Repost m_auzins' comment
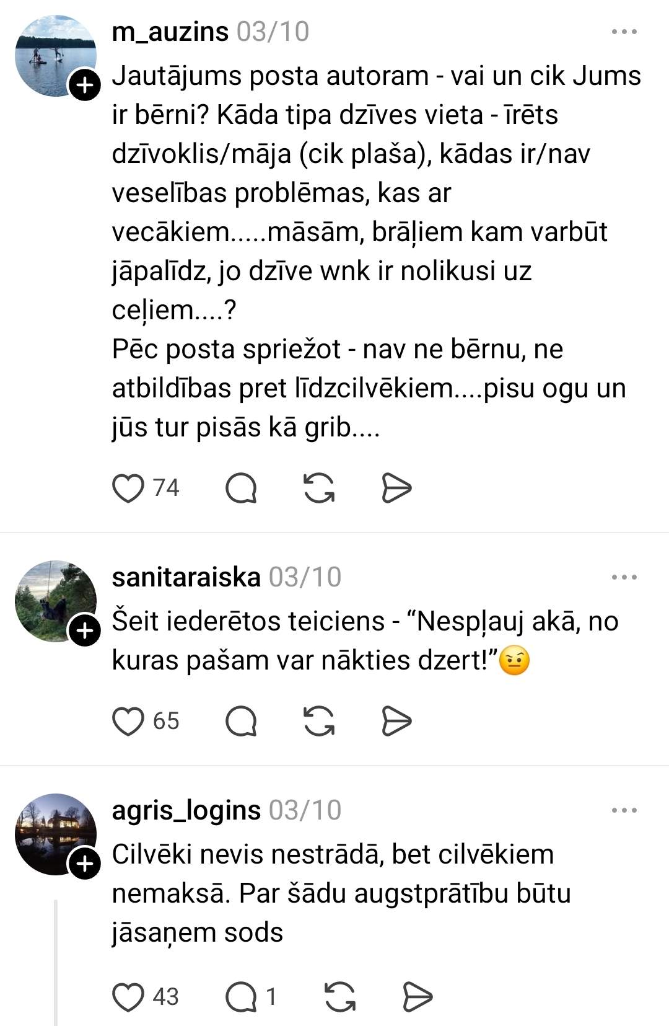The image size is (669, 1026). (319, 488)
